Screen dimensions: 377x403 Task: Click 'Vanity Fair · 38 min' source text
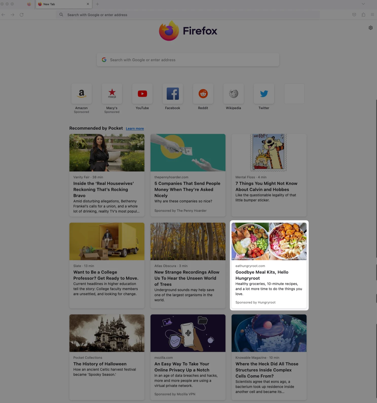coord(88,177)
